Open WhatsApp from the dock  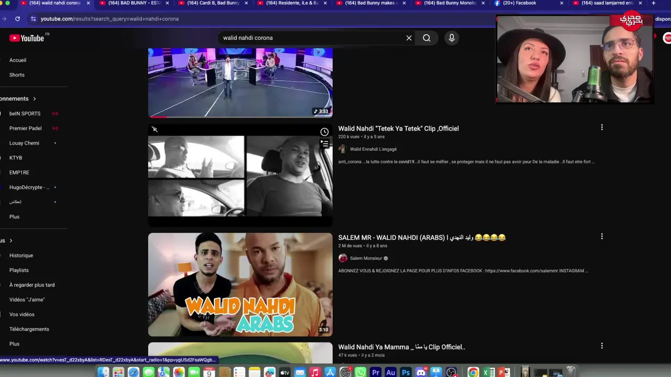[x=360, y=372]
